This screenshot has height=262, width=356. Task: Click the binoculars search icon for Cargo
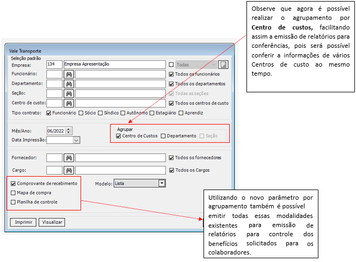click(69, 170)
